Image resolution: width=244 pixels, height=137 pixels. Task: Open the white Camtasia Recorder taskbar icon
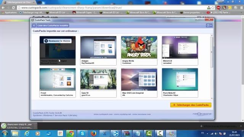coord(160,134)
